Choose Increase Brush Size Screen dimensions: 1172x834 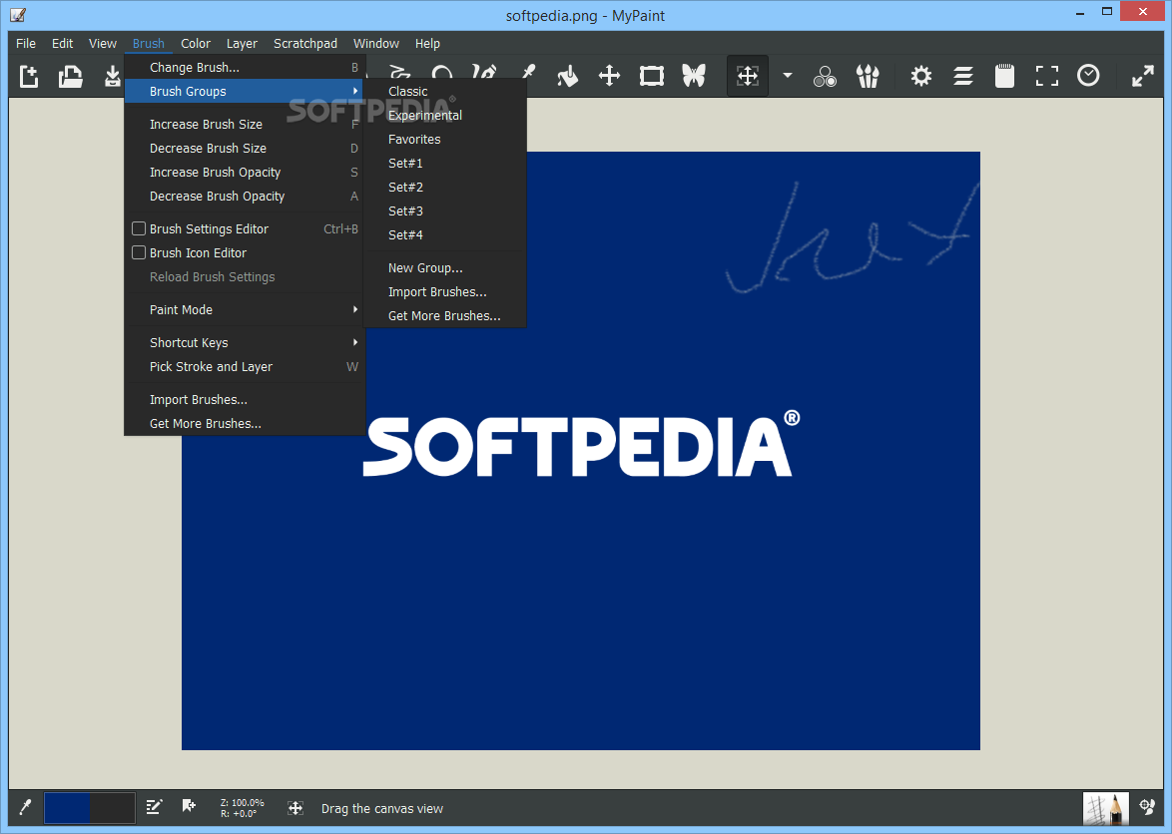coord(246,124)
